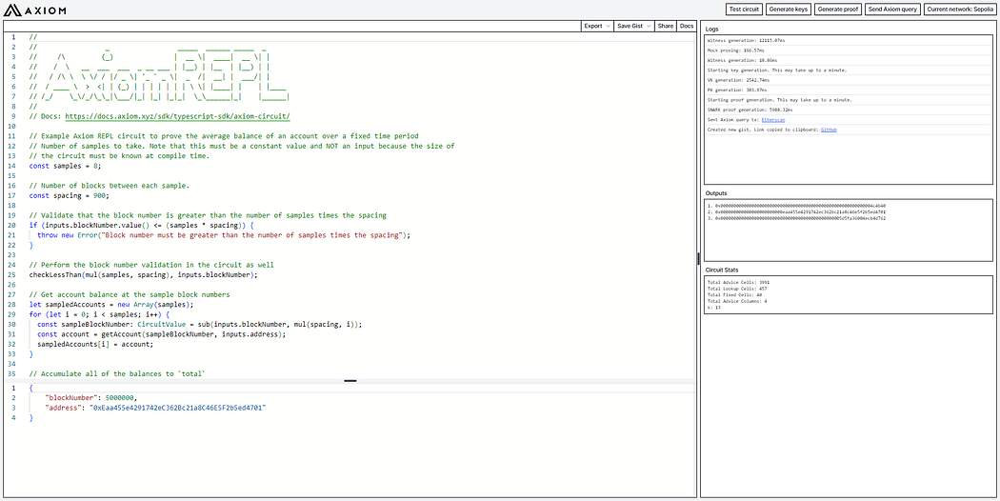Click the vertical splitter handle beside the editor

pyautogui.click(x=698, y=258)
